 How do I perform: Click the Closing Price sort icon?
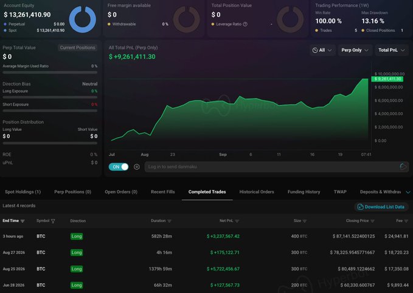[x=372, y=221]
